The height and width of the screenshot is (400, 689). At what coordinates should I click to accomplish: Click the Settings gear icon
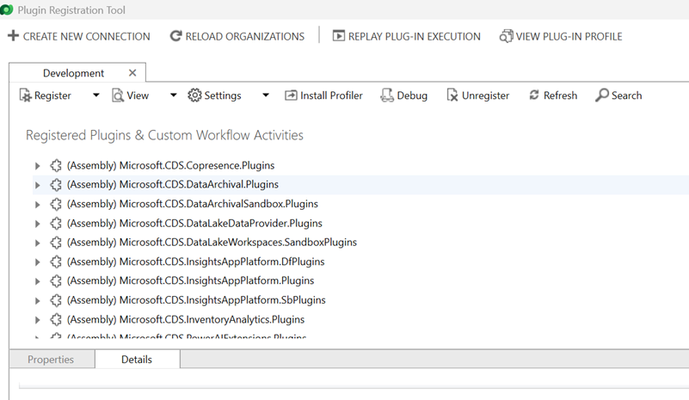[194, 95]
